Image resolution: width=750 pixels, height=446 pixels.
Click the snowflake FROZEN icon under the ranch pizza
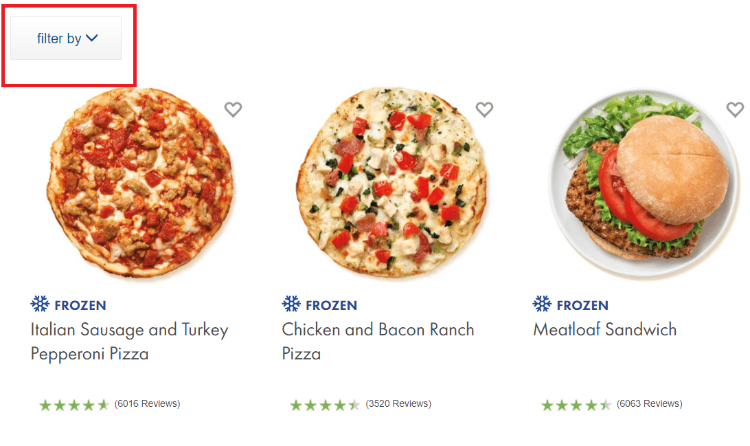[290, 304]
